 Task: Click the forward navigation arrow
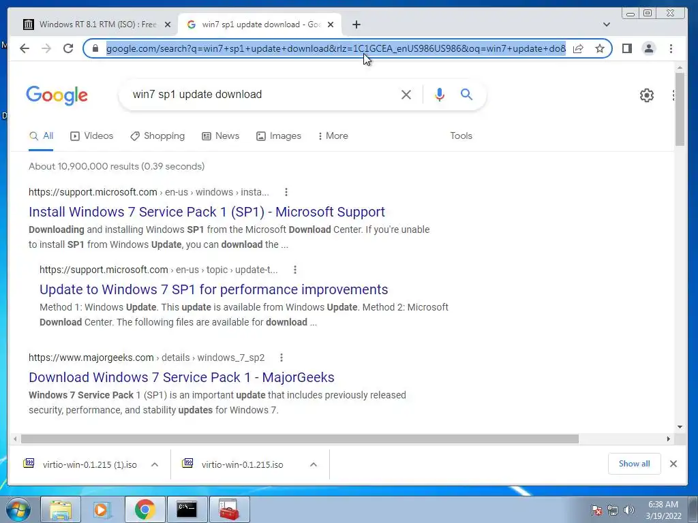(46, 48)
